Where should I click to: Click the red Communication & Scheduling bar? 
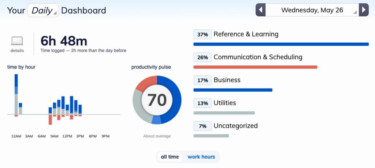[255, 67]
